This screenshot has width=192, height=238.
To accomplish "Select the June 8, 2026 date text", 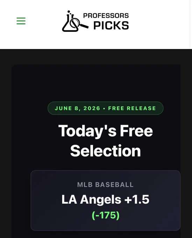I will [x=78, y=108].
